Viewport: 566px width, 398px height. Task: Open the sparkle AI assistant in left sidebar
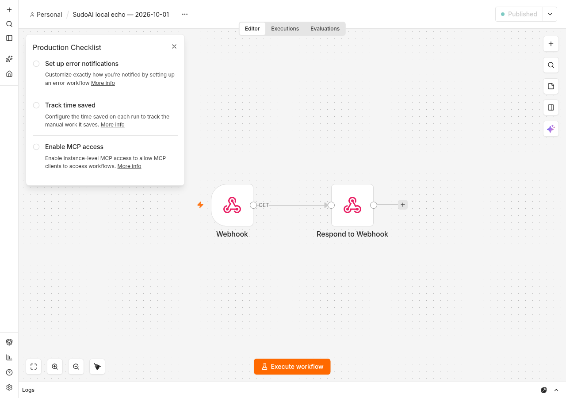9,59
